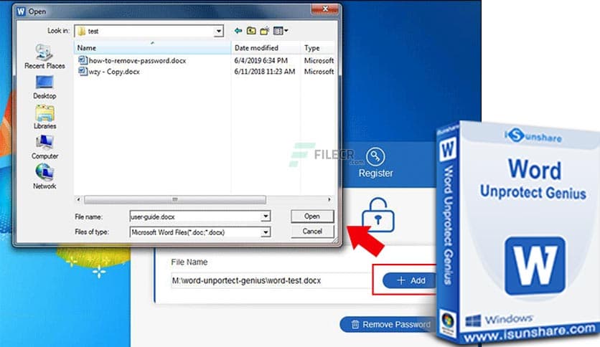Close the Open dialog window
The height and width of the screenshot is (347, 600).
(325, 9)
